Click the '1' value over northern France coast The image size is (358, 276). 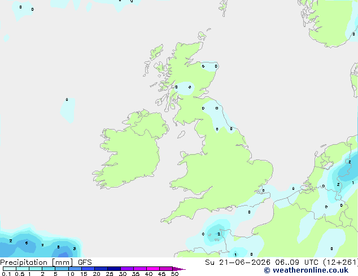[x=235, y=255]
